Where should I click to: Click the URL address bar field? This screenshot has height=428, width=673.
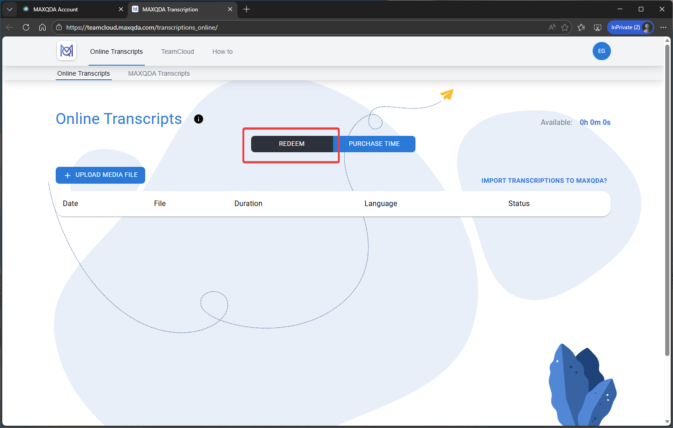[x=301, y=27]
